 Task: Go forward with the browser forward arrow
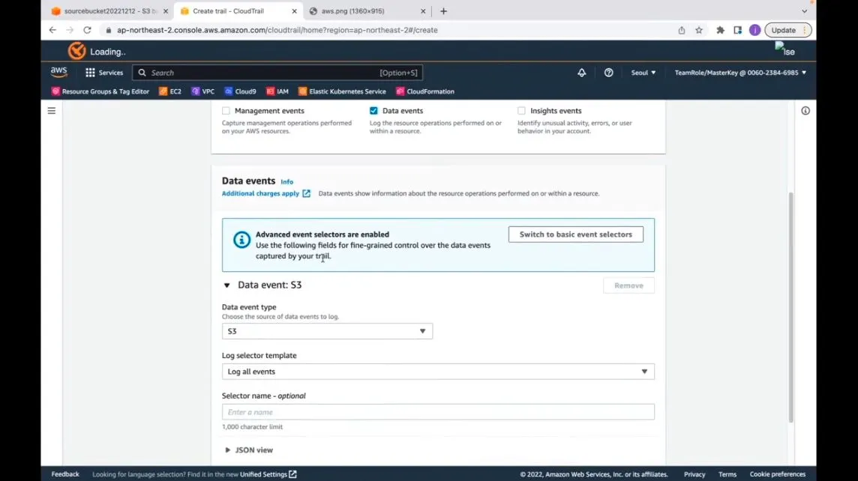[70, 30]
